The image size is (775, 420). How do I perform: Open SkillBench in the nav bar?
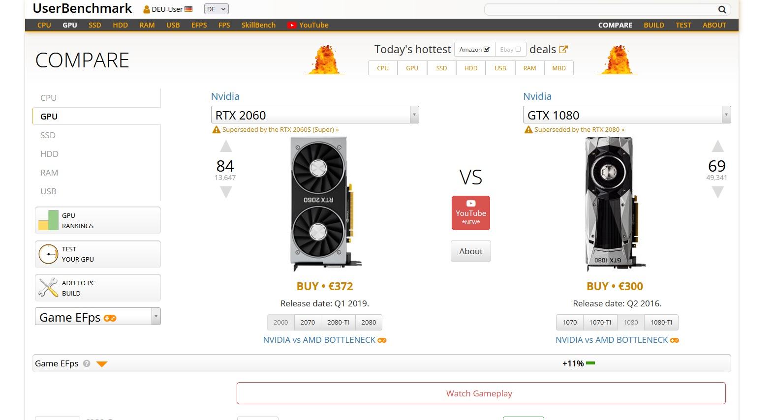point(258,25)
